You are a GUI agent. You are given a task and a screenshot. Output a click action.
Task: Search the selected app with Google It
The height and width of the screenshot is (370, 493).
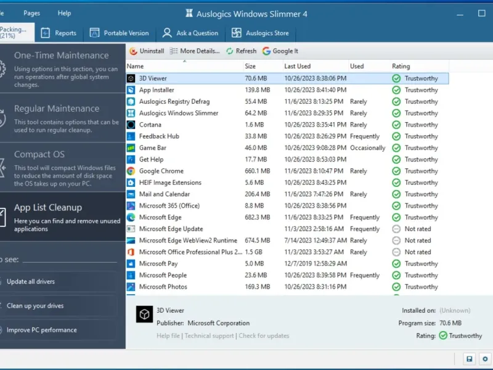[280, 51]
